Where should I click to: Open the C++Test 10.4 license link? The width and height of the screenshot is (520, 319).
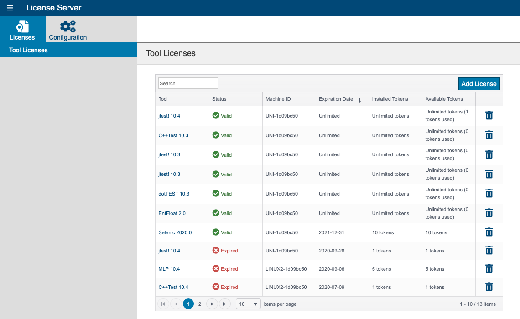(173, 287)
